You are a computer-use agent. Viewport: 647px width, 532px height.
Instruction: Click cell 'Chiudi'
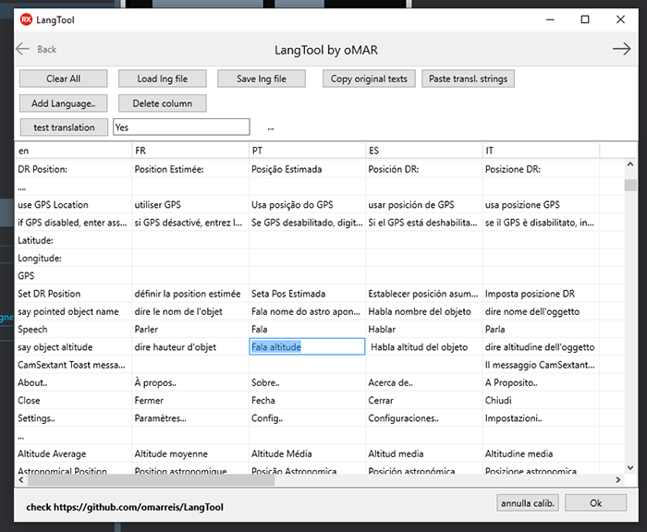541,400
